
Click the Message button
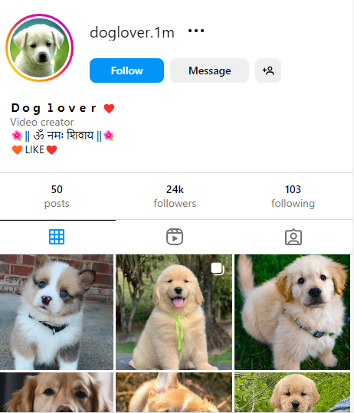(x=209, y=70)
